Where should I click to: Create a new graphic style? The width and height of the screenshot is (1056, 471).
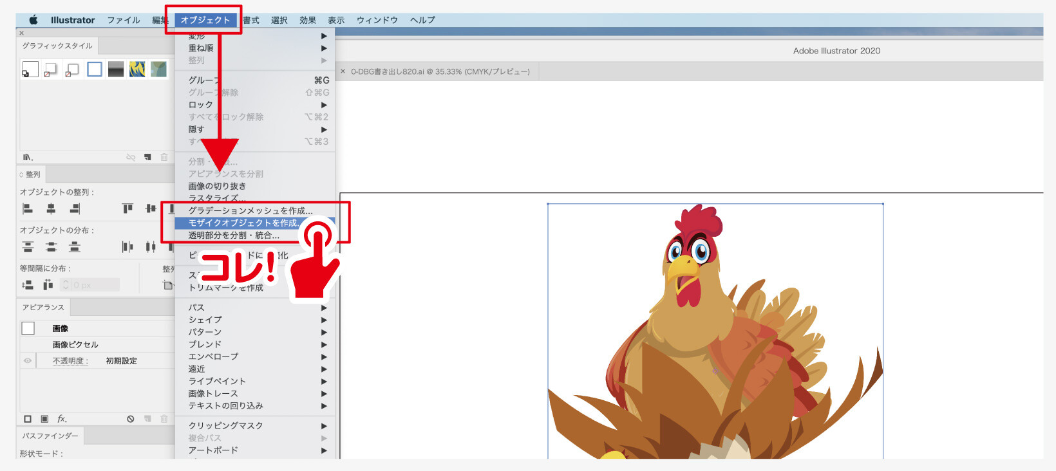click(x=147, y=157)
